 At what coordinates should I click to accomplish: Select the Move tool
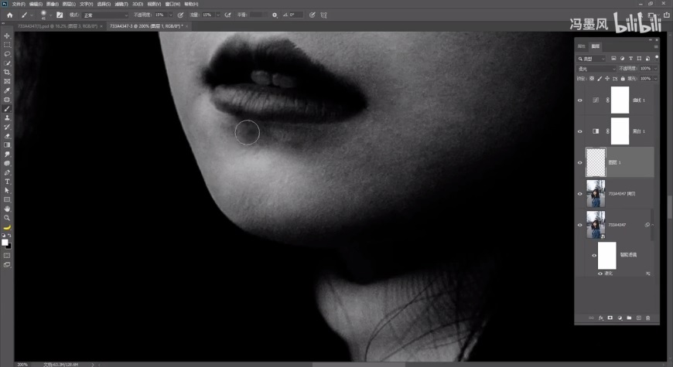coord(7,36)
